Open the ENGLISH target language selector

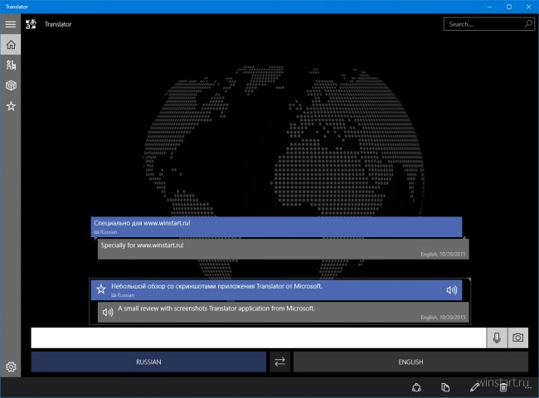click(x=410, y=362)
